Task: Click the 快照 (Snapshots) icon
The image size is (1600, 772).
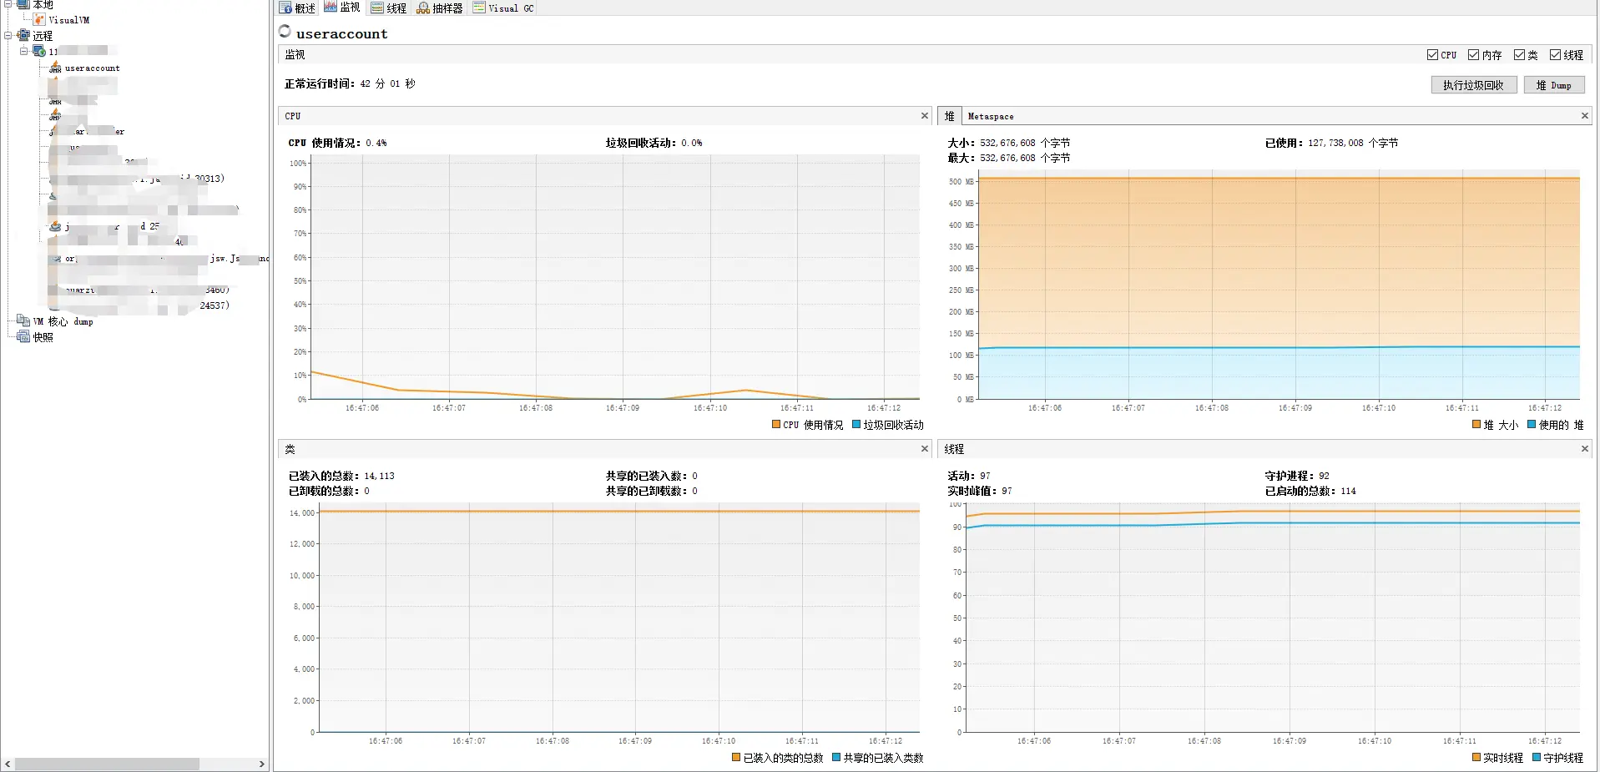Action: (23, 336)
